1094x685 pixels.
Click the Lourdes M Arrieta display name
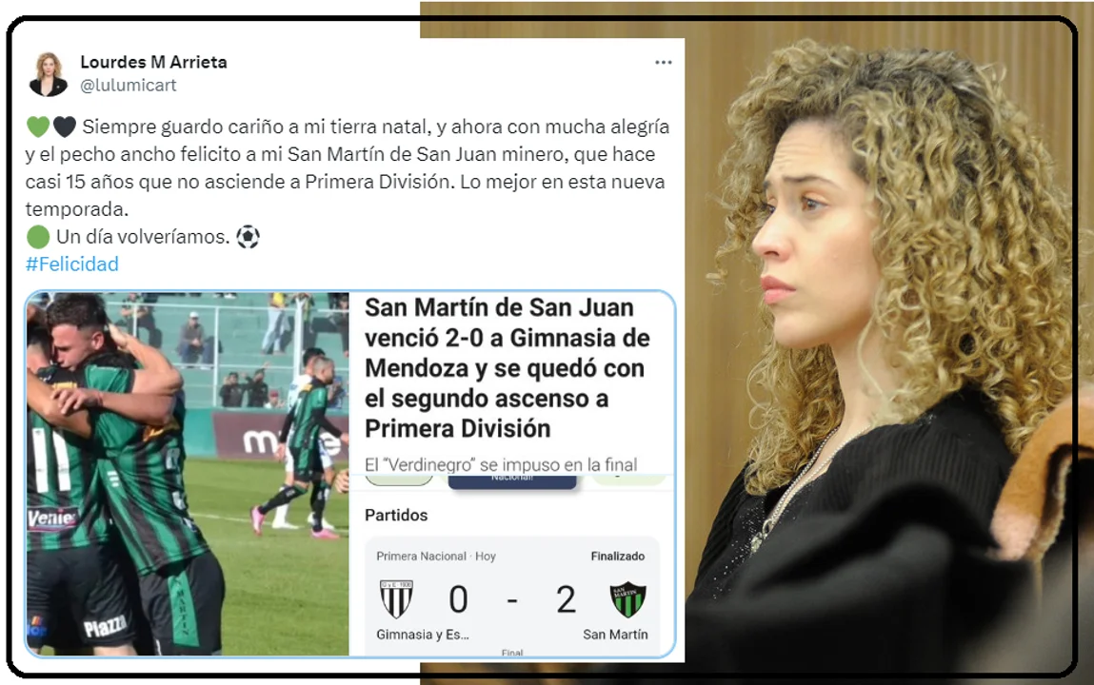coord(153,62)
